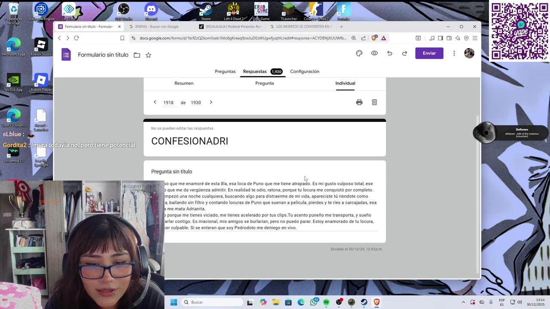Image resolution: width=550 pixels, height=309 pixels.
Task: Open a new browser tab
Action: click(342, 27)
